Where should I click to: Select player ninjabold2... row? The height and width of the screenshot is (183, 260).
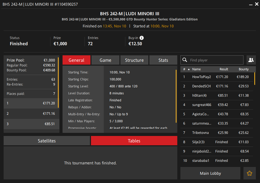(x=217, y=151)
